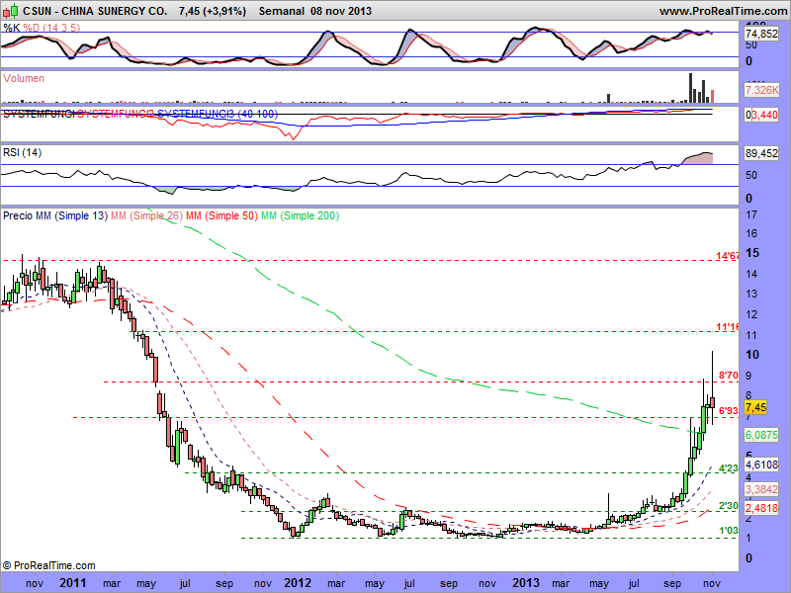The width and height of the screenshot is (791, 593).
Task: Click the 3,3842 moving average value
Action: click(761, 489)
